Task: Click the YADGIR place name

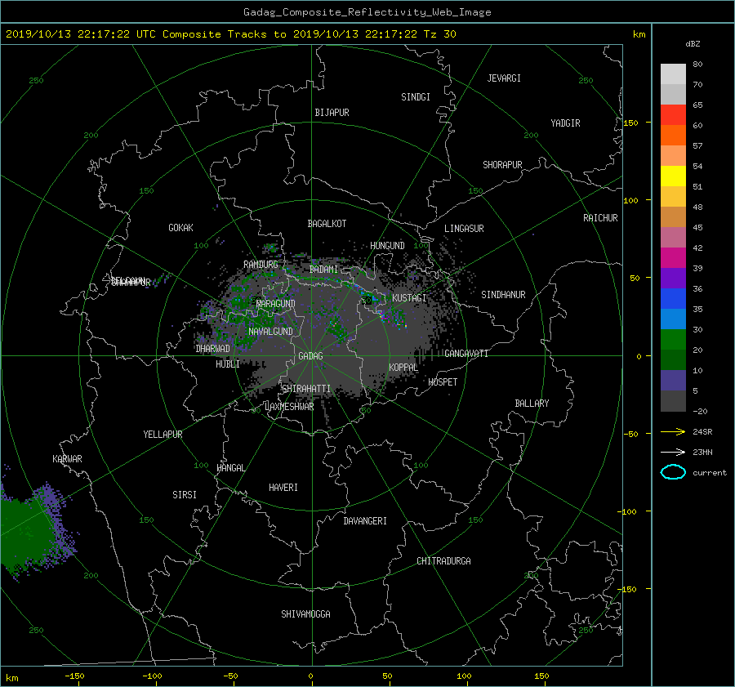Action: tap(565, 123)
